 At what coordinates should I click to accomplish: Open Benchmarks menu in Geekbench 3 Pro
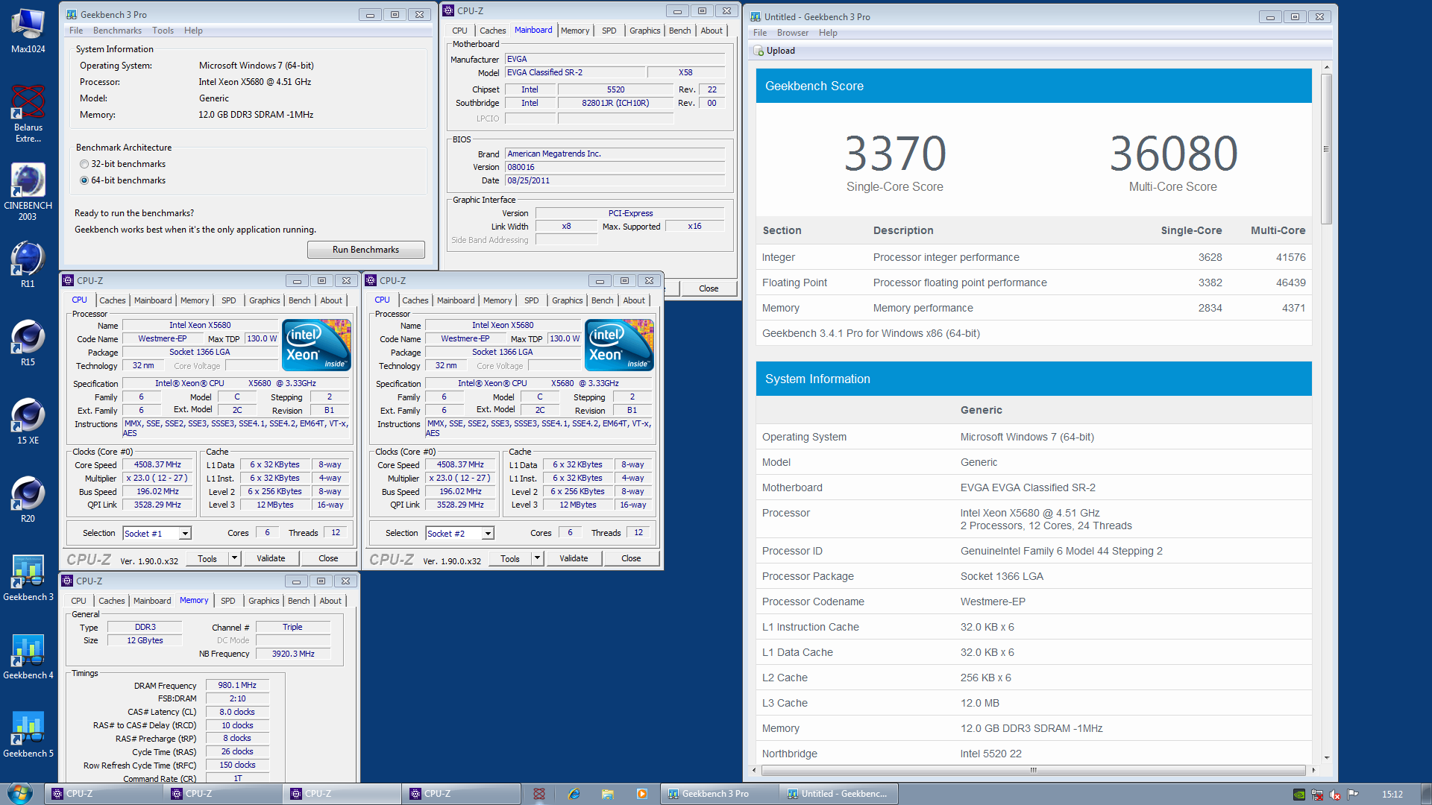tap(117, 31)
